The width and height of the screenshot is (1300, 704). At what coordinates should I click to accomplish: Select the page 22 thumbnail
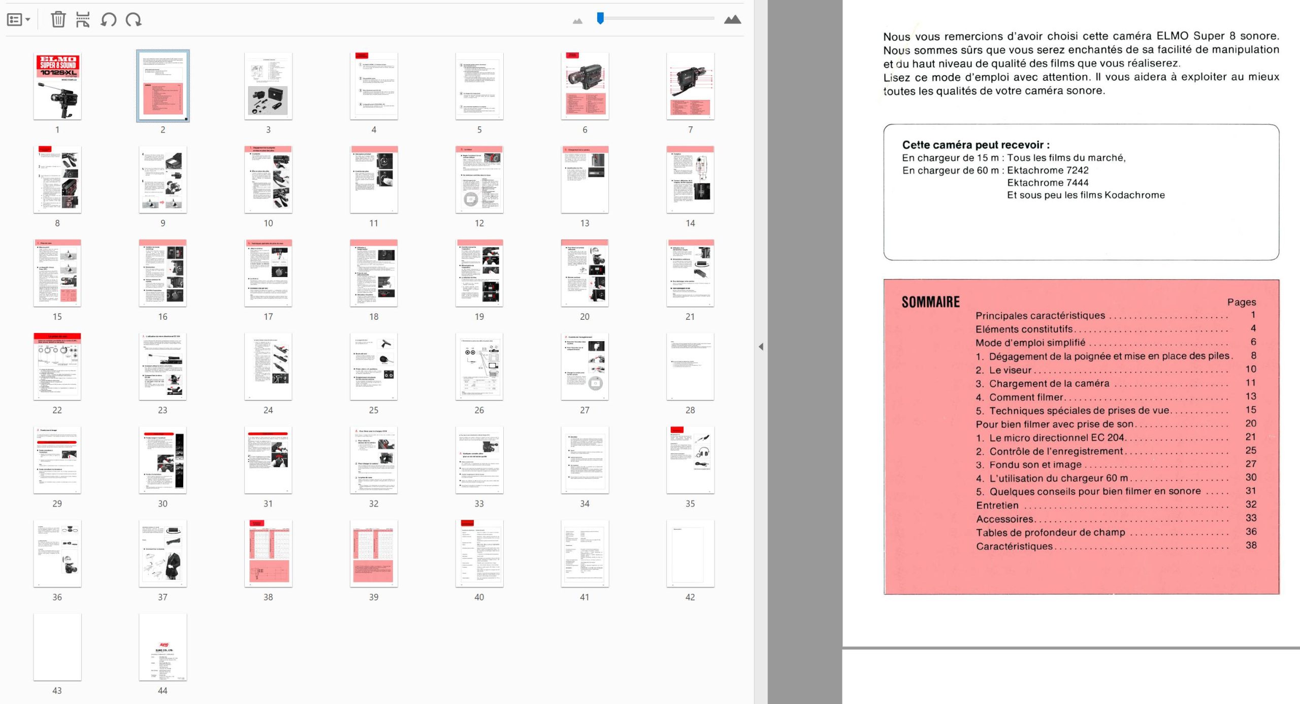coord(57,366)
